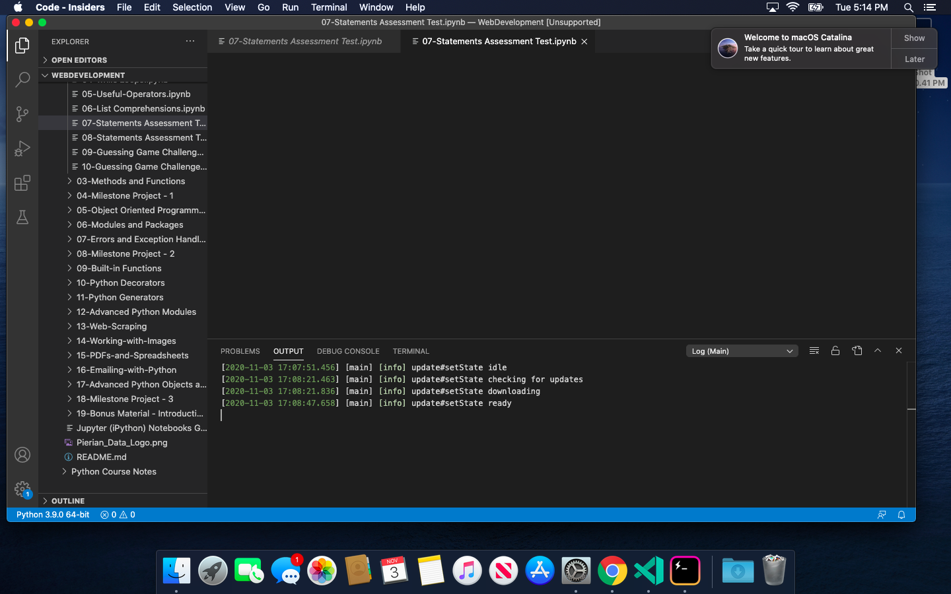Viewport: 951px width, 594px height.
Task: Toggle the Output lock auto-scroll button
Action: point(835,350)
